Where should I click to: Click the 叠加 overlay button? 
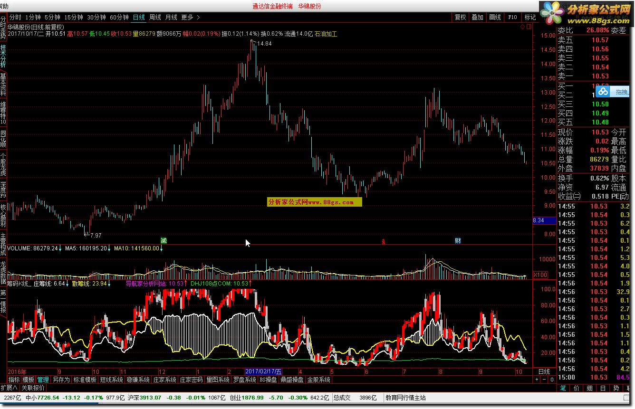click(477, 17)
